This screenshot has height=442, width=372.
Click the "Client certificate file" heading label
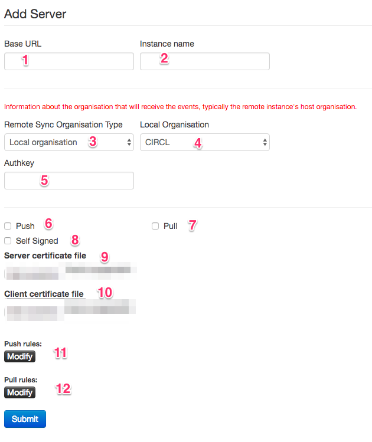click(x=44, y=294)
